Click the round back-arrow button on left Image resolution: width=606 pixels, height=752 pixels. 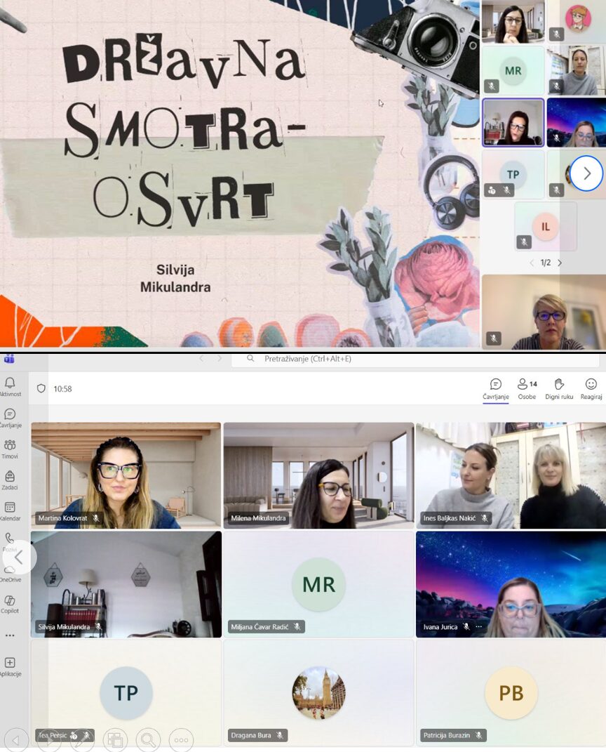click(19, 558)
